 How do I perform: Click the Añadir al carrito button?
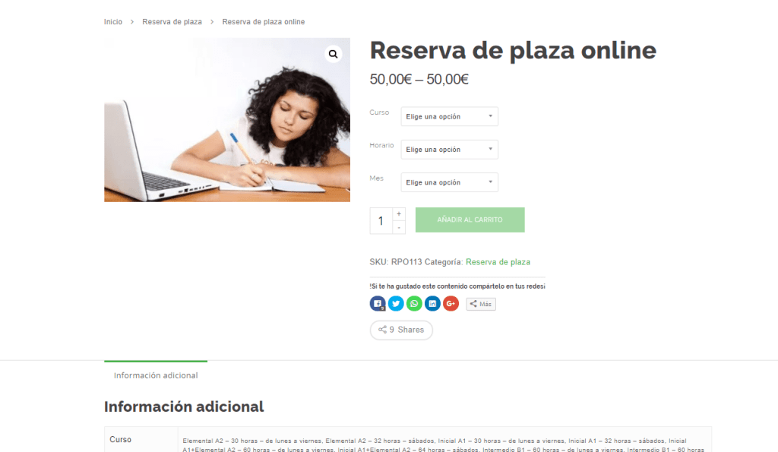pyautogui.click(x=470, y=220)
